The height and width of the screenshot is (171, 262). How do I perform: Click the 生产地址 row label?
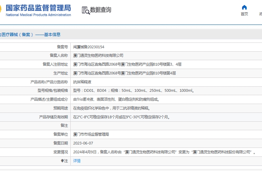coord(60,73)
